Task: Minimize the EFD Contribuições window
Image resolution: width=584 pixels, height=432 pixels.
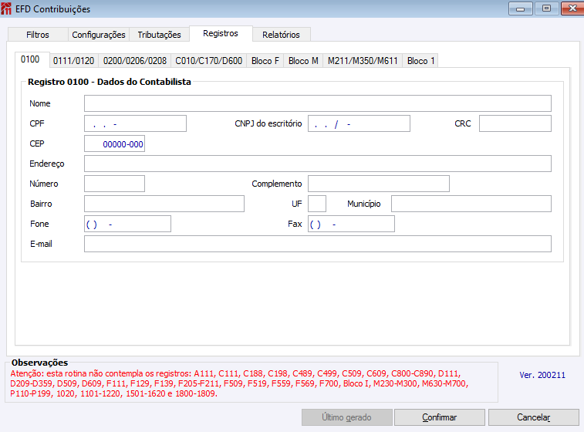Action: coord(521,8)
